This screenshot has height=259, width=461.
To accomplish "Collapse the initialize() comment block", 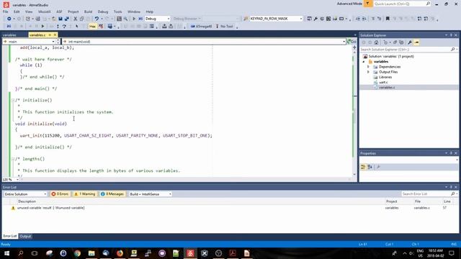I will point(13,101).
